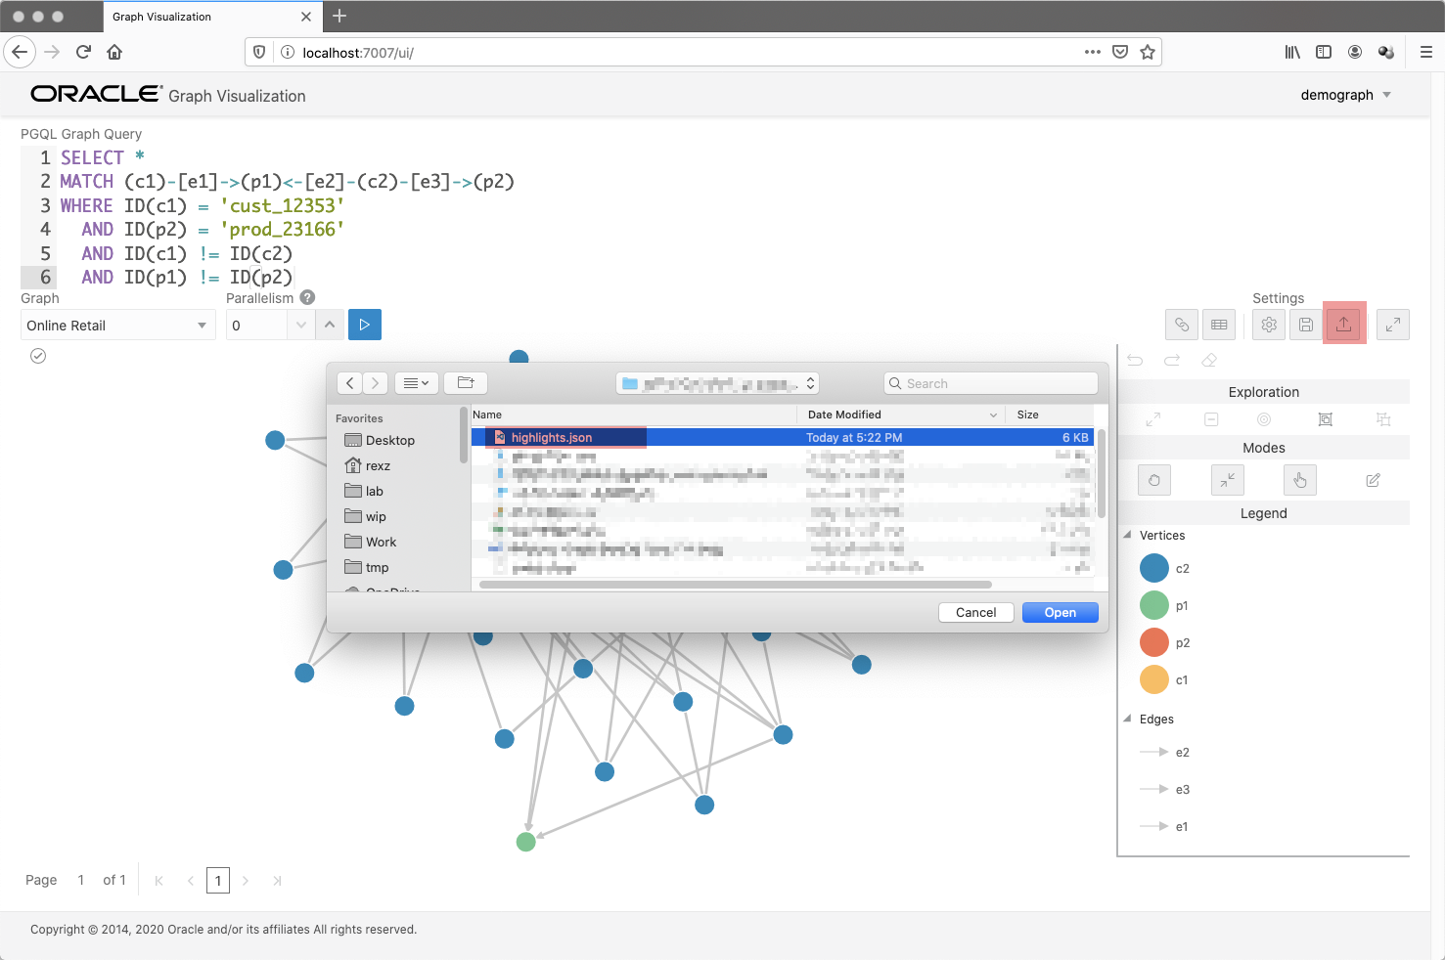Image resolution: width=1445 pixels, height=960 pixels.
Task: Open the settings gear icon
Action: 1269,325
